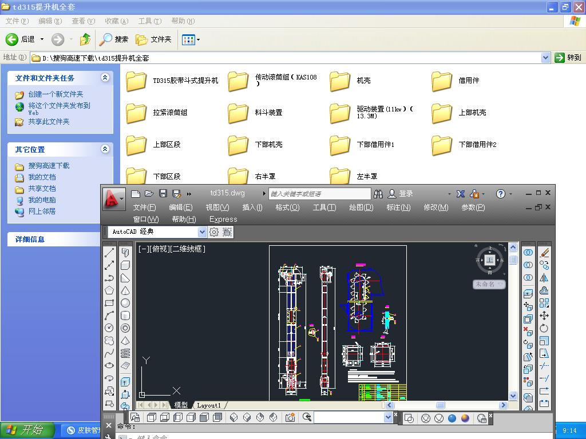Switch to the Layout1 tab

click(x=209, y=405)
